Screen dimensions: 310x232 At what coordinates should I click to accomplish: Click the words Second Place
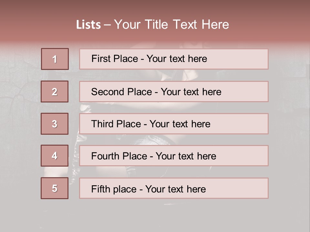pos(122,92)
